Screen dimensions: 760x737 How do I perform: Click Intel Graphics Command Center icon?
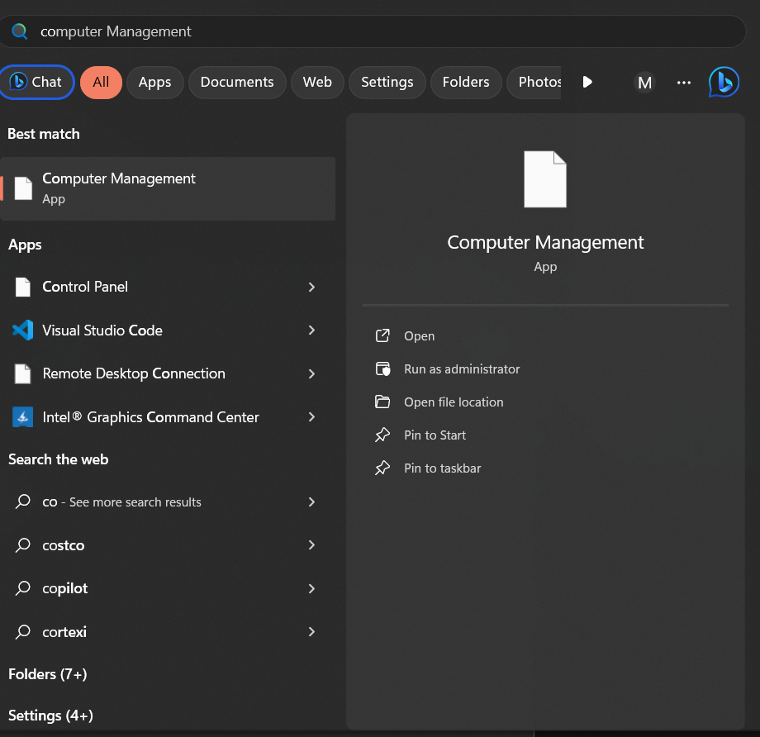point(22,417)
